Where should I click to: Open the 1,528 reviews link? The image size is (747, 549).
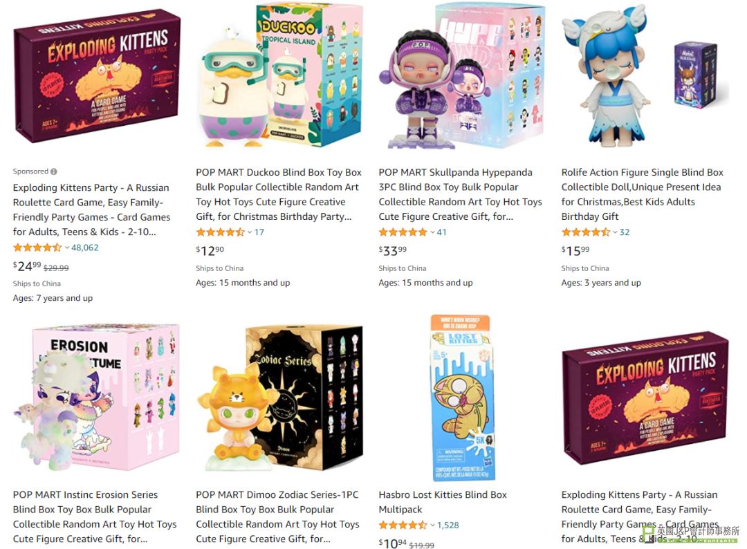[448, 525]
